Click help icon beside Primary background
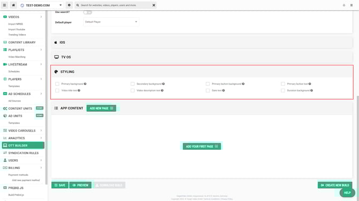The image size is (359, 201). [x=85, y=84]
